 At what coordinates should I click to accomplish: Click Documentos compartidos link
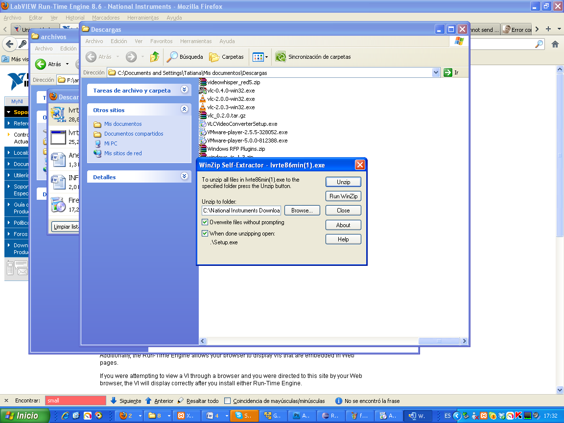coord(134,134)
